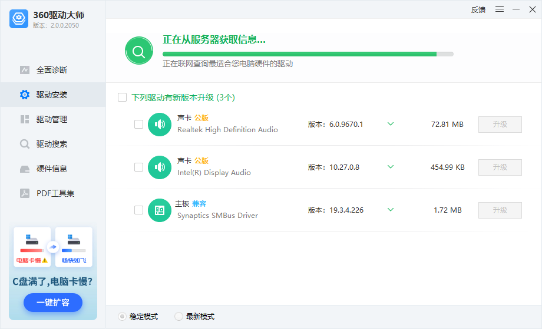Click the 360驱动大师 logo icon

click(x=19, y=19)
